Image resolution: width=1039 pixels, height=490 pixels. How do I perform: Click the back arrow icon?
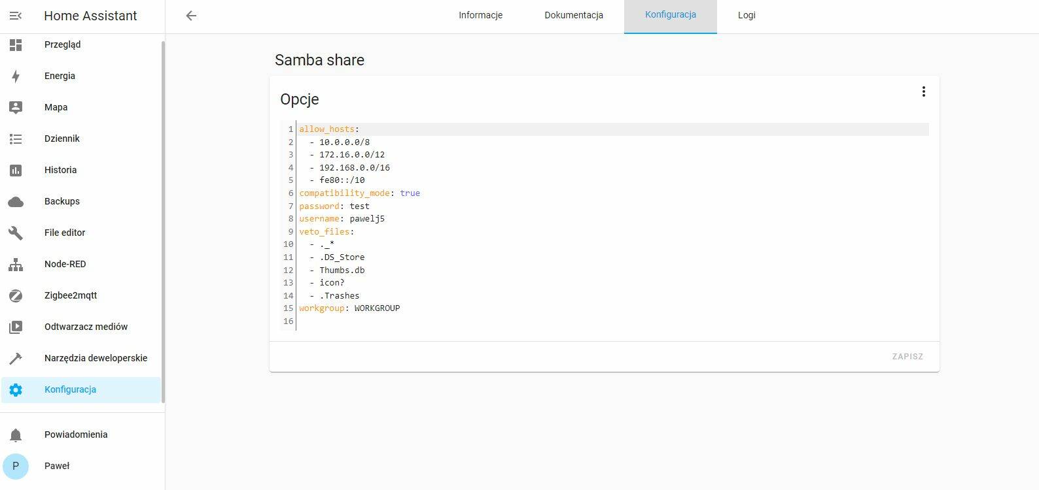(191, 16)
